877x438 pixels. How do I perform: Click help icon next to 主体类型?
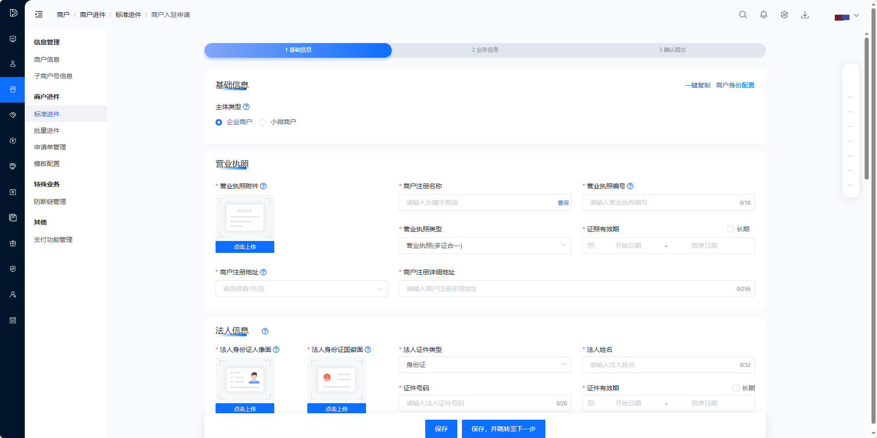(246, 107)
